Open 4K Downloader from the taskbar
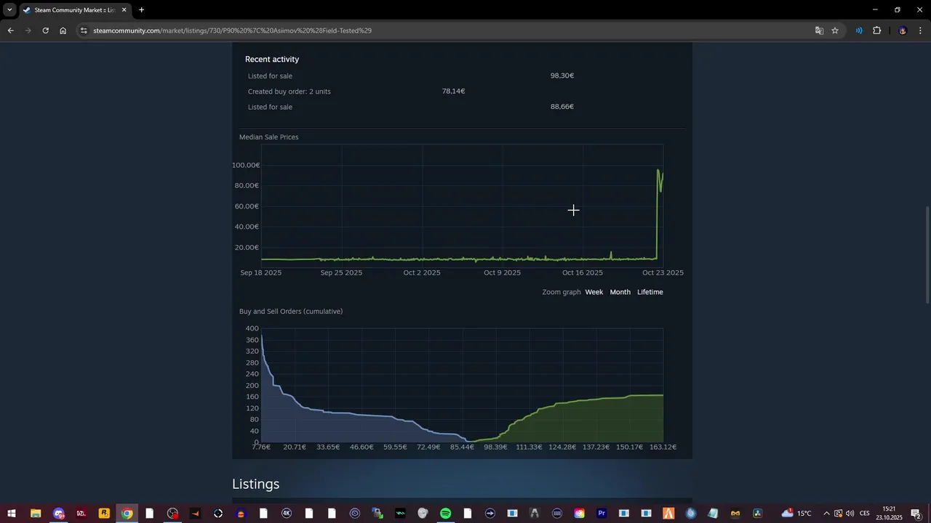931x523 pixels. [x=287, y=514]
